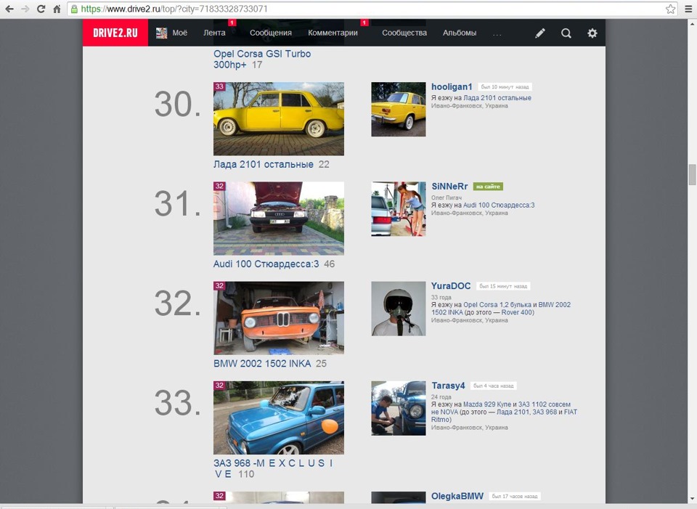Open settings gear icon in site header
The image size is (697, 509).
(x=592, y=33)
